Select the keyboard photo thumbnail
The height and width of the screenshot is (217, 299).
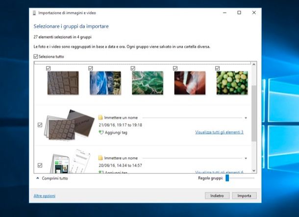point(62,83)
